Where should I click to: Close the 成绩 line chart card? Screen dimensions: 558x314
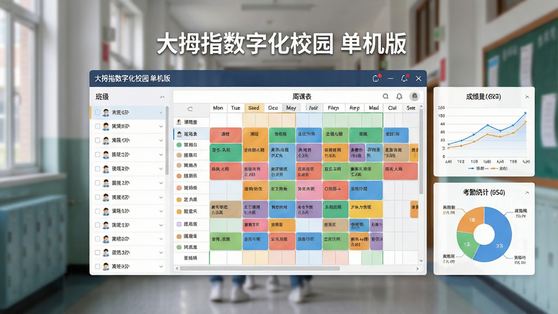tap(527, 97)
